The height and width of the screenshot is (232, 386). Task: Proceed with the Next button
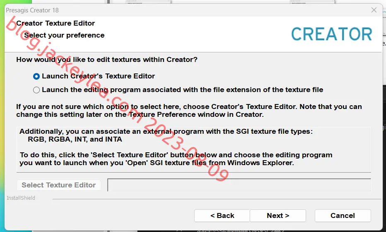tap(278, 215)
